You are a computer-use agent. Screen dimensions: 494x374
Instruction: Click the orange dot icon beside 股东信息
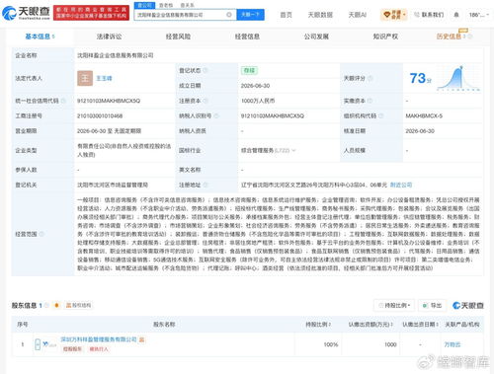(56, 306)
